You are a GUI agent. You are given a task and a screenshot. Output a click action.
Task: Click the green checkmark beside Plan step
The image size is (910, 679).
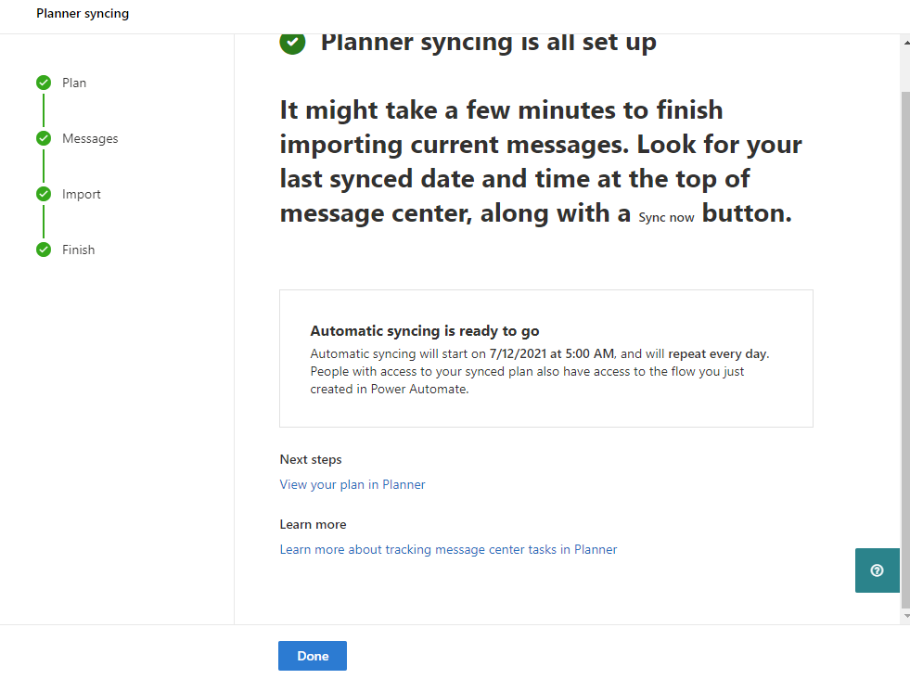(44, 83)
